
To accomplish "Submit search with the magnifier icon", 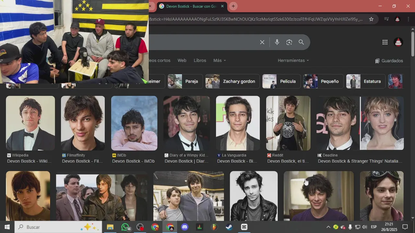I will (301, 42).
